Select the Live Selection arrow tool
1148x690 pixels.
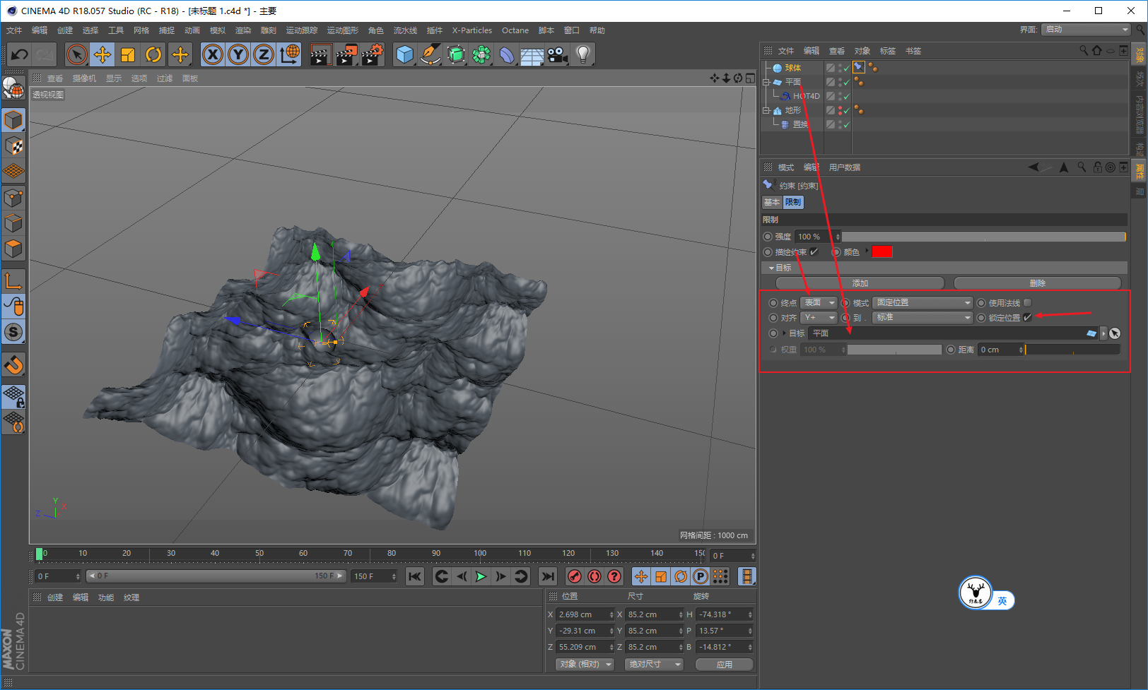coord(76,54)
